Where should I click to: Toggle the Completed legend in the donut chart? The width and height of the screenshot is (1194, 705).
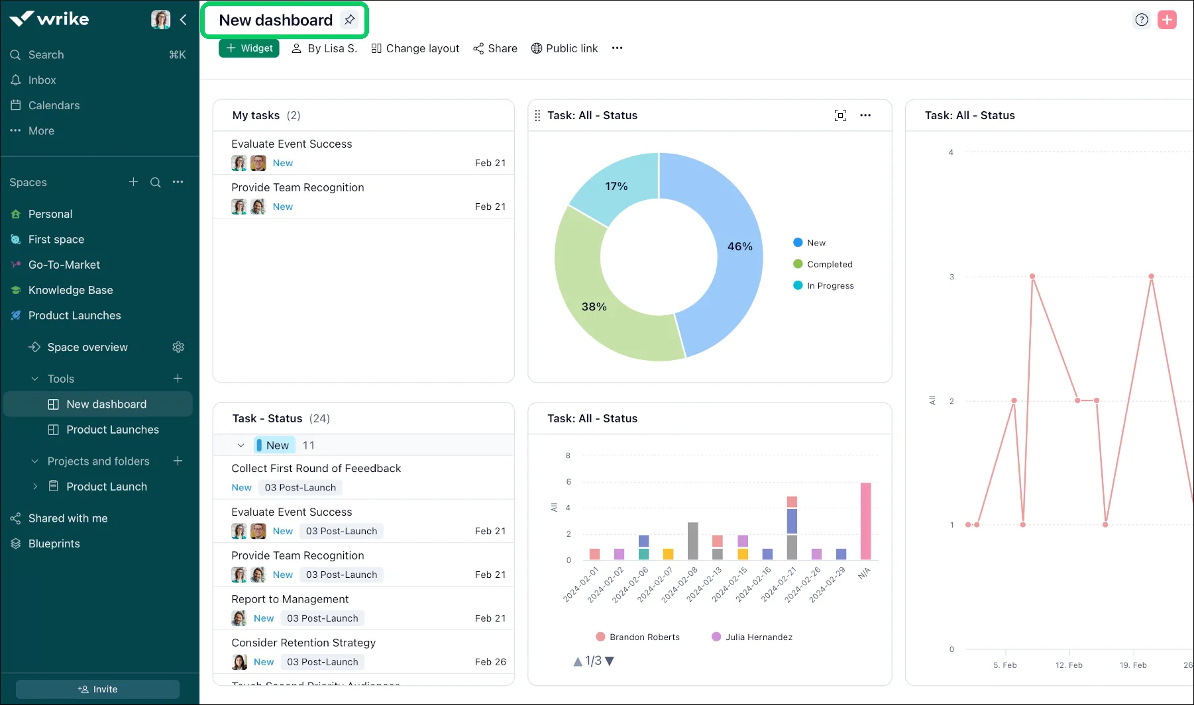coord(822,263)
